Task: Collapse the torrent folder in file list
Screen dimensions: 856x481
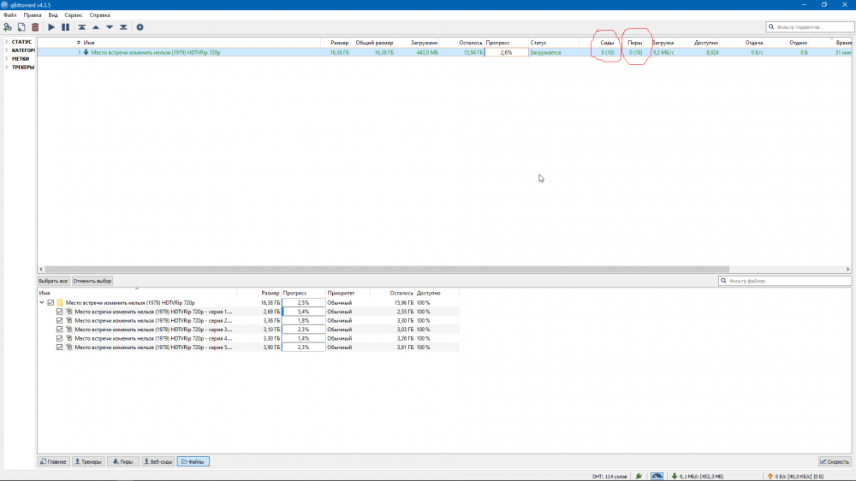Action: pyautogui.click(x=41, y=303)
